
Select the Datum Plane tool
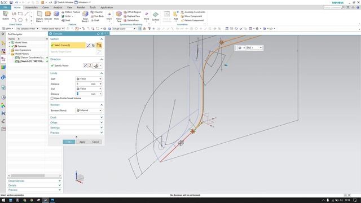39,16
